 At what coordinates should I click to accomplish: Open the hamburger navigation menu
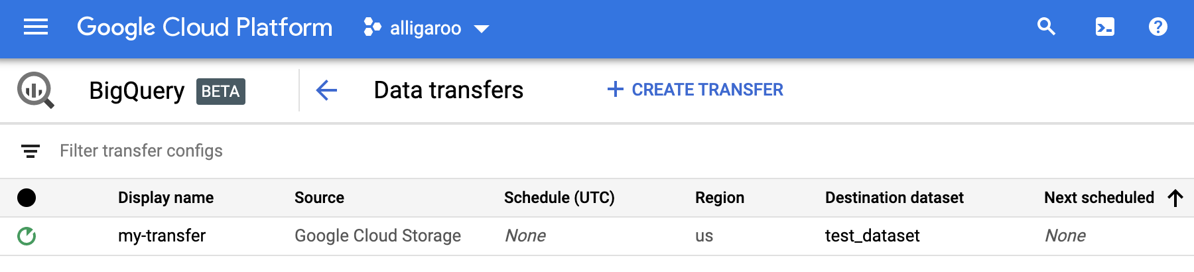pos(36,27)
